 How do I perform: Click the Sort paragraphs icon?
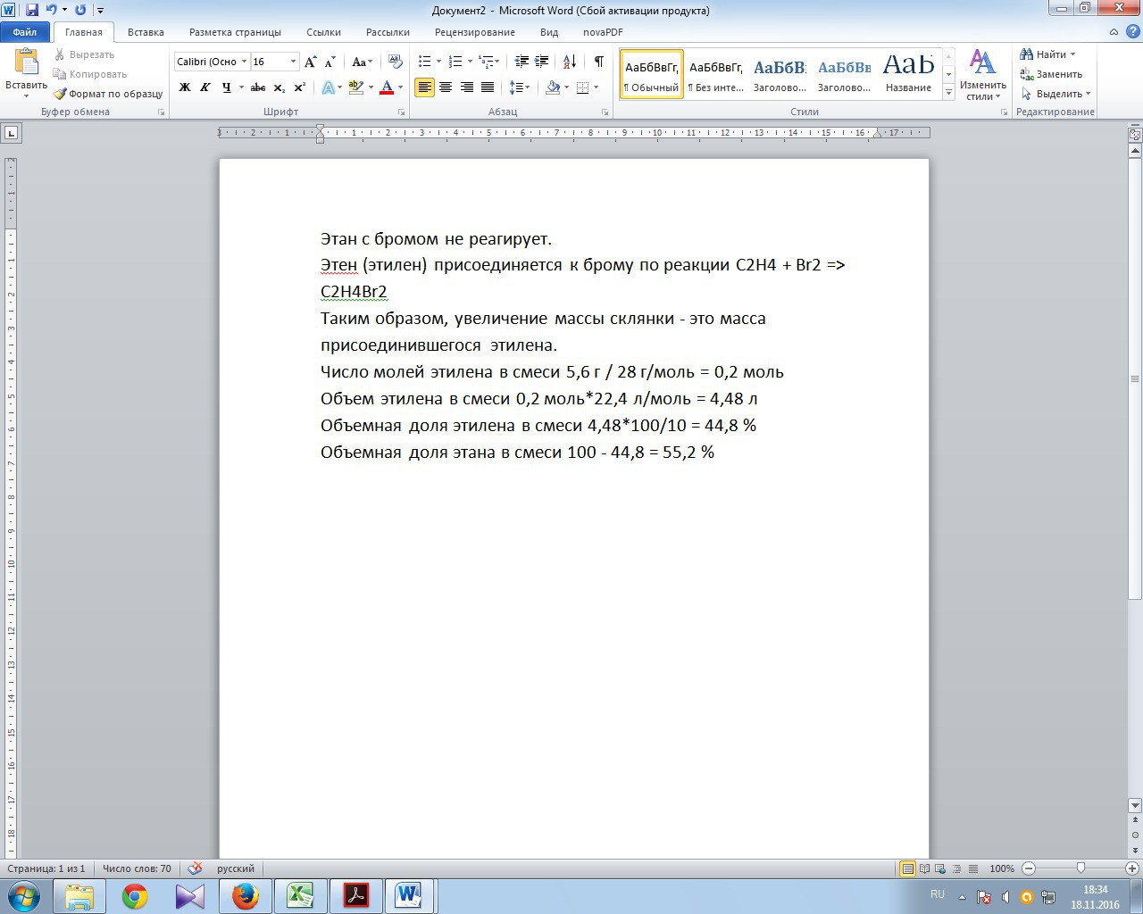coord(570,62)
